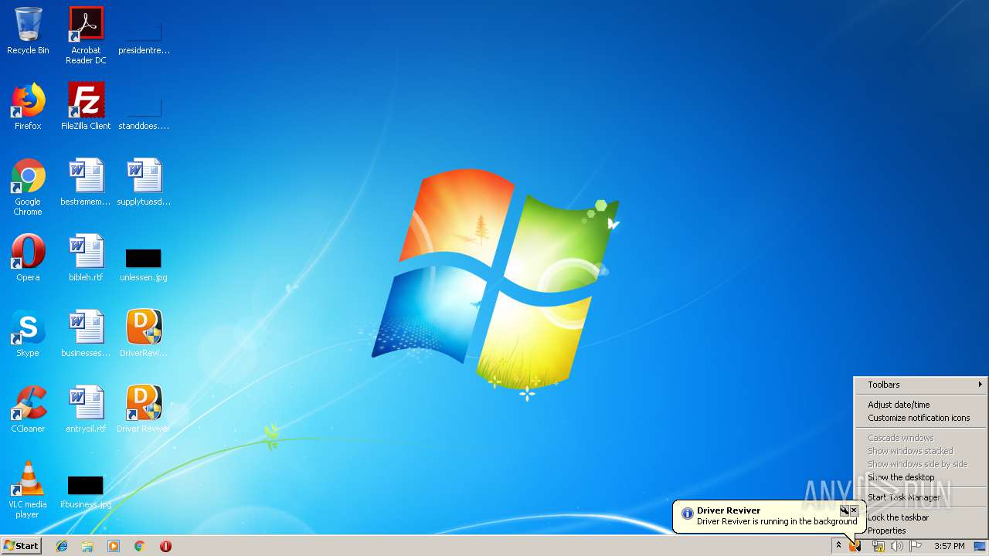Select VLC media player shortcut
Viewport: 989px width, 556px height.
pyautogui.click(x=28, y=490)
